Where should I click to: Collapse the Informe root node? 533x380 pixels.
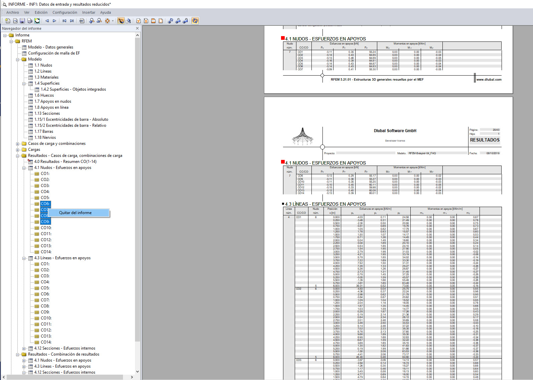(x=5, y=35)
